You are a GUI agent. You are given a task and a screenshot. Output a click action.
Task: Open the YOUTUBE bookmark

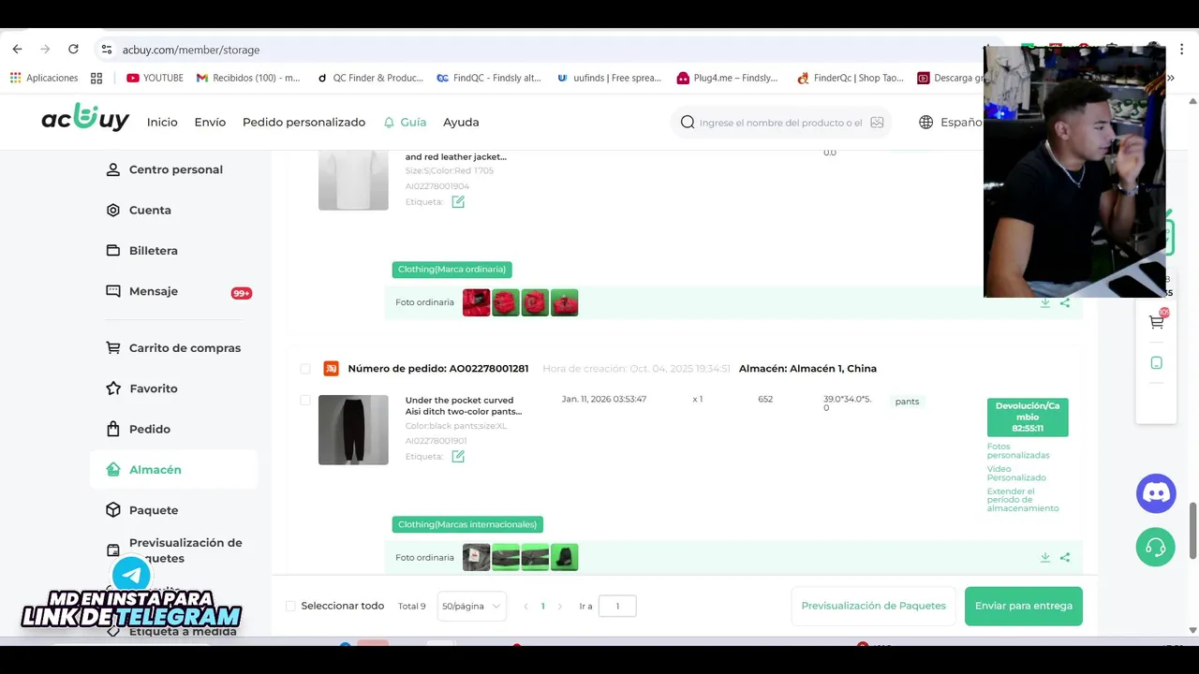[155, 78]
